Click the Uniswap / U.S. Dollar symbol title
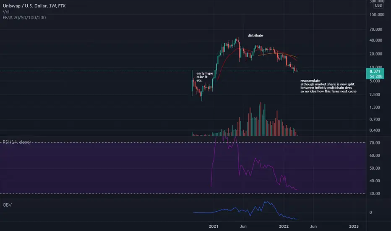Image resolution: width=391 pixels, height=231 pixels. tap(34, 6)
